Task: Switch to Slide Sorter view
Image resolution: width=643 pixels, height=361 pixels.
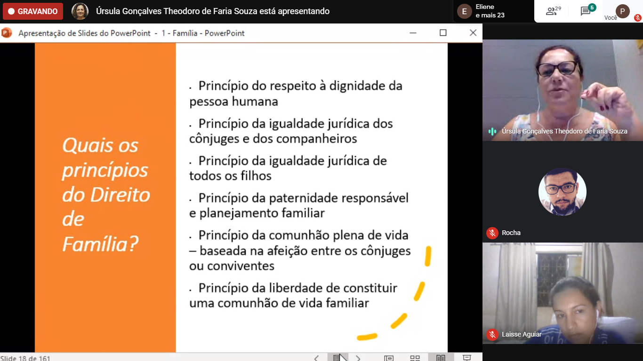Action: click(415, 358)
